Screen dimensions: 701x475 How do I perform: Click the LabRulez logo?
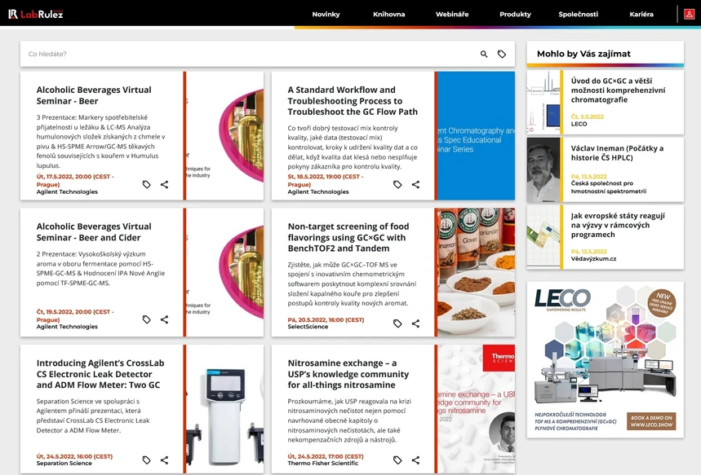pyautogui.click(x=37, y=13)
